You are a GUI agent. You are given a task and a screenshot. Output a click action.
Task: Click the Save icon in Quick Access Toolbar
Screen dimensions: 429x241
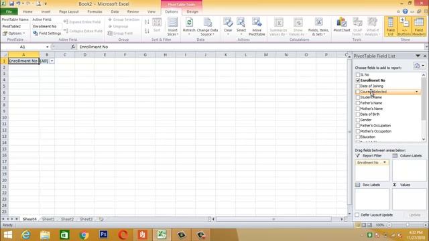pos(11,4)
